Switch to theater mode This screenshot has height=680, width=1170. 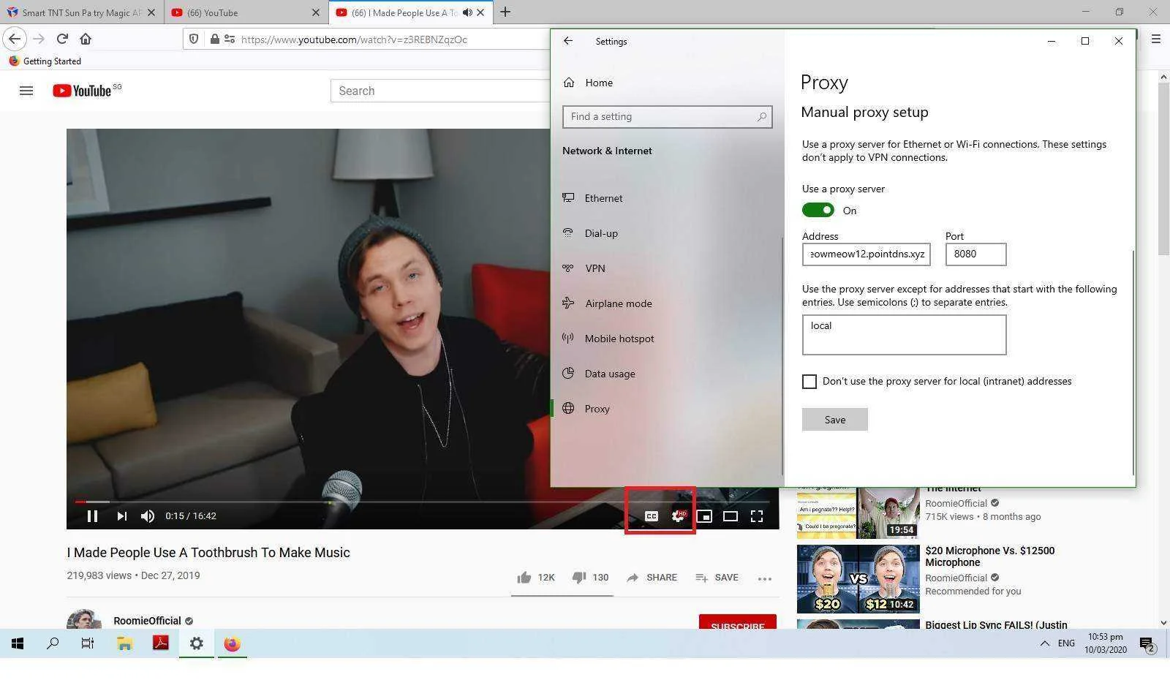[731, 516]
